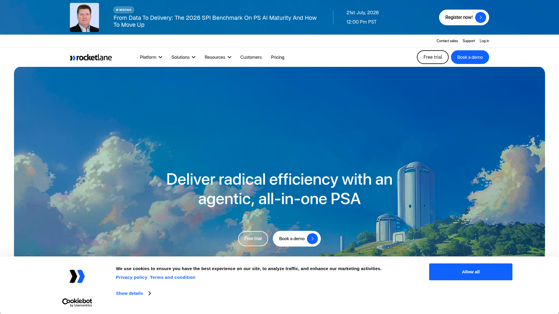Click the arrow icon on Register now
Viewport: 559px width, 314px height.
click(480, 17)
